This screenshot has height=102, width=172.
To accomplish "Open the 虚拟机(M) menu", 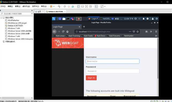I will pyautogui.click(x=26, y=6).
